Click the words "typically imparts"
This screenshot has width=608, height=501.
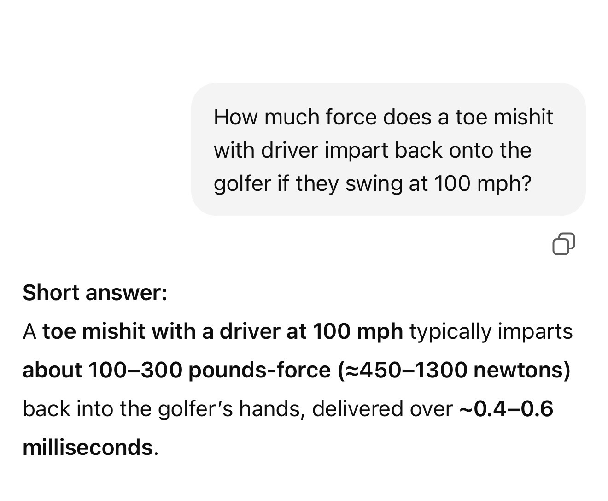tap(491, 331)
